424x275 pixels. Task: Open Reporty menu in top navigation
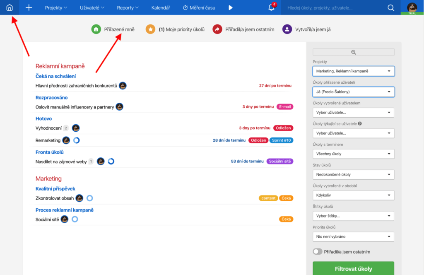(128, 7)
